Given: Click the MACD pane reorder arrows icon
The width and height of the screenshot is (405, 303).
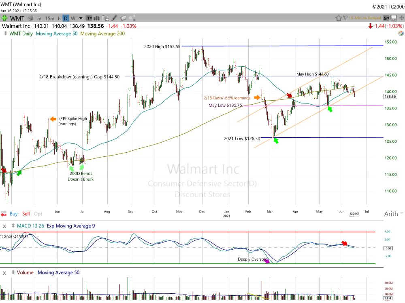Looking at the screenshot, I should tap(13, 226).
